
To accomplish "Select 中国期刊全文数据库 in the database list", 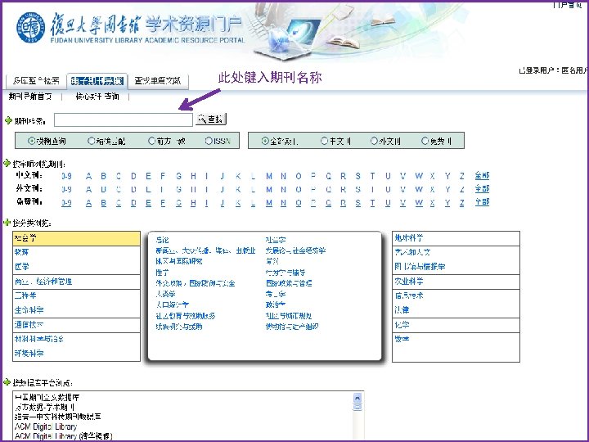I will pos(47,397).
